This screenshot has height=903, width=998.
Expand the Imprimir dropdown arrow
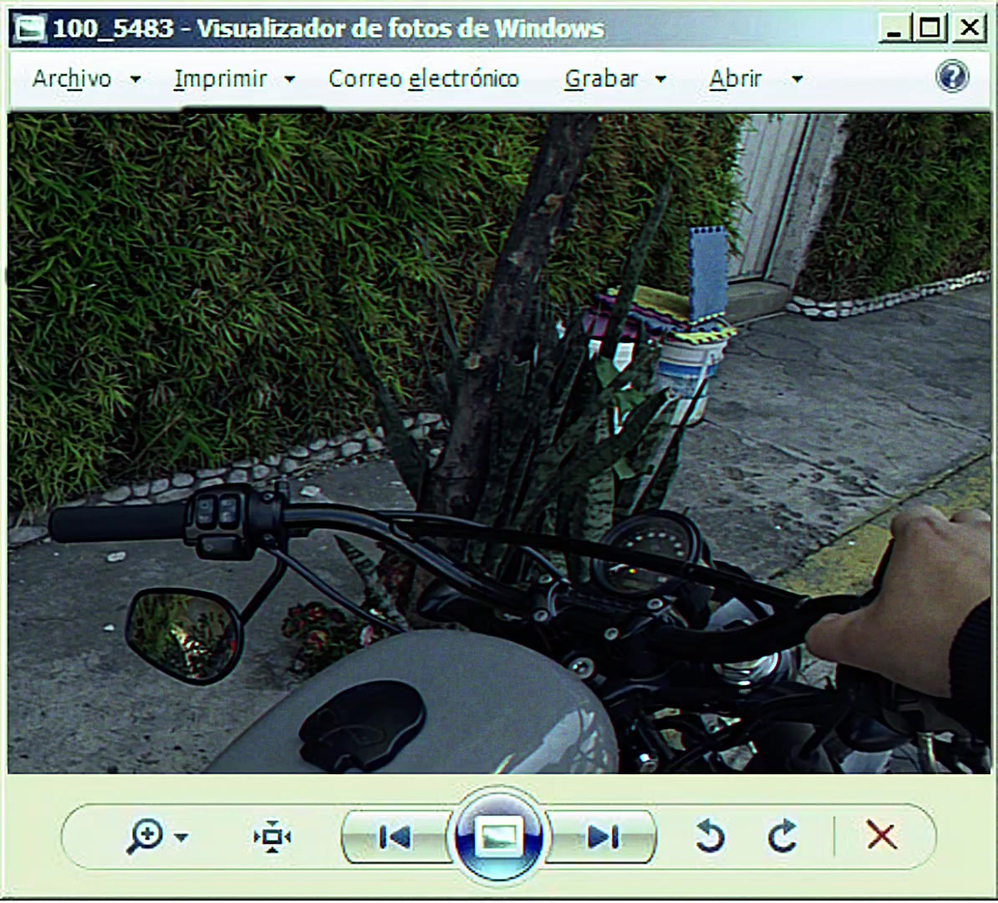coord(289,79)
